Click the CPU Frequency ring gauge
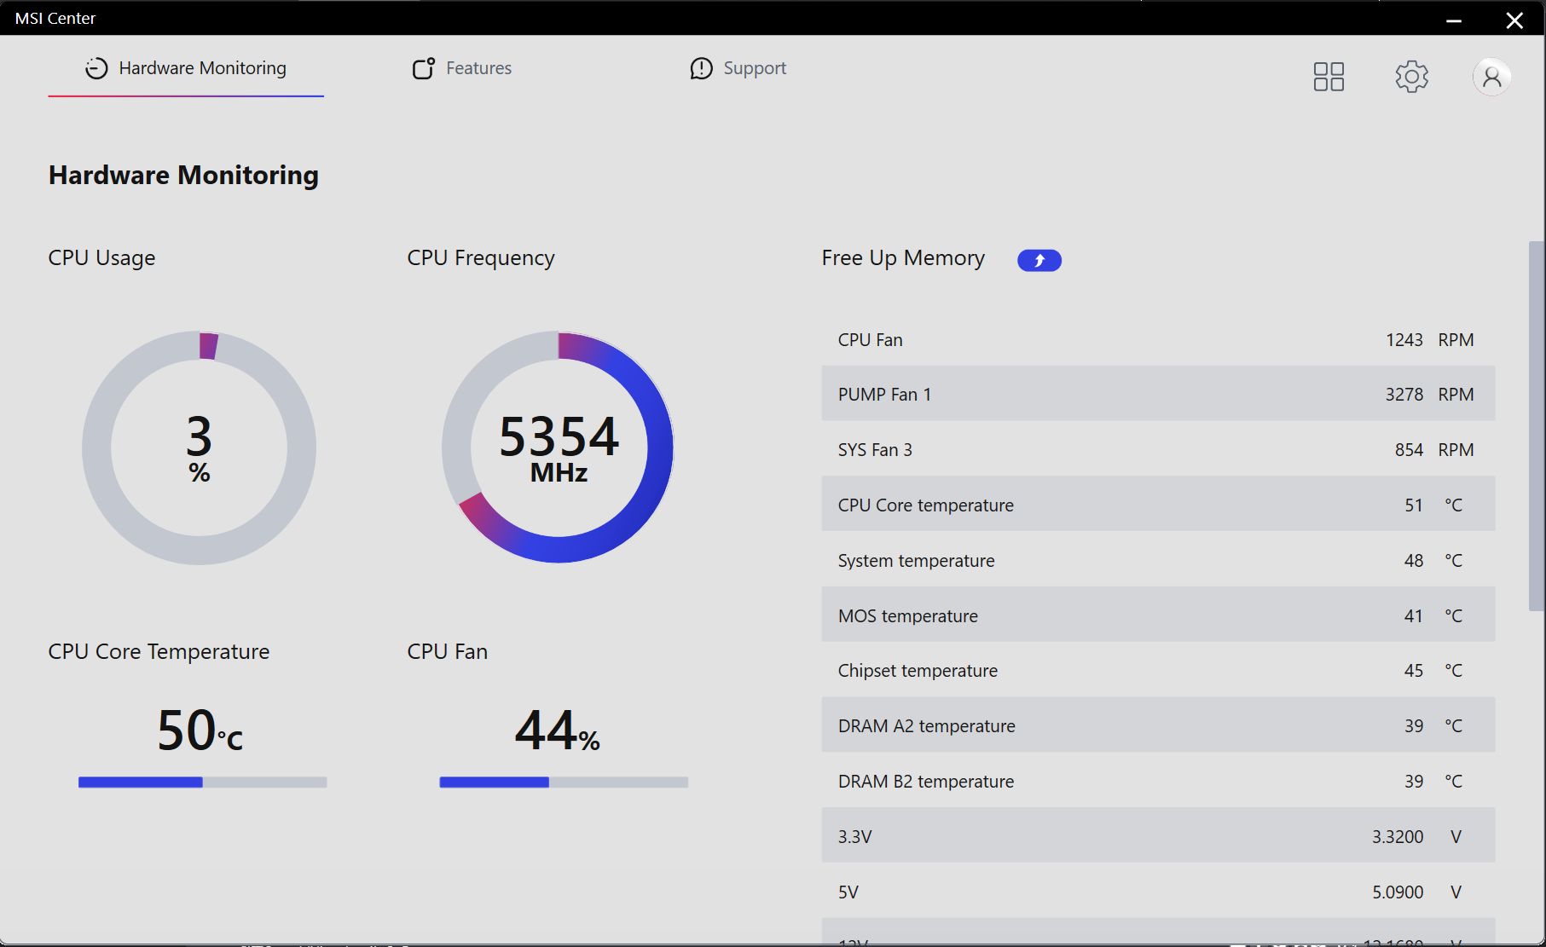This screenshot has height=947, width=1546. pos(559,448)
